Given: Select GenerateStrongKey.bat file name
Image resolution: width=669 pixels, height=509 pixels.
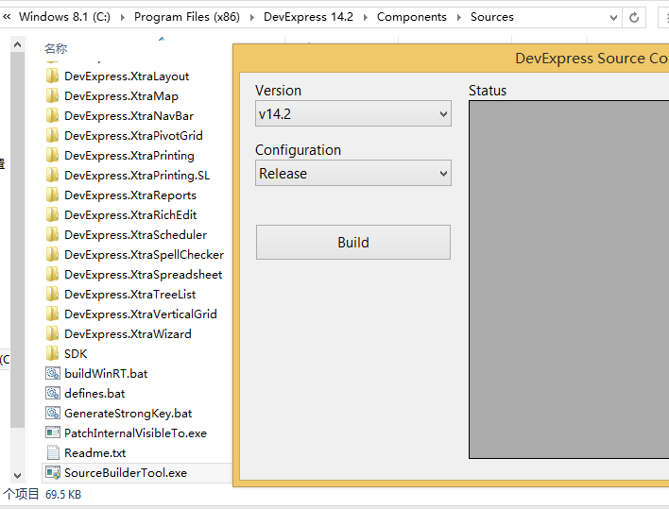Looking at the screenshot, I should coord(128,413).
